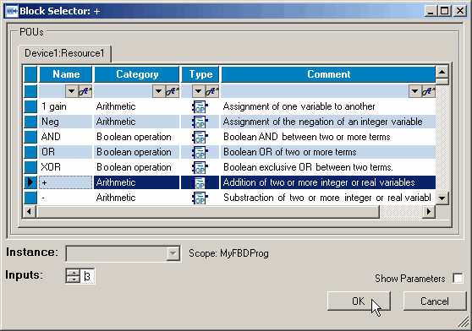Click the top-left grid corner select-all cell
Image resolution: width=472 pixels, height=331 pixels.
click(30, 74)
